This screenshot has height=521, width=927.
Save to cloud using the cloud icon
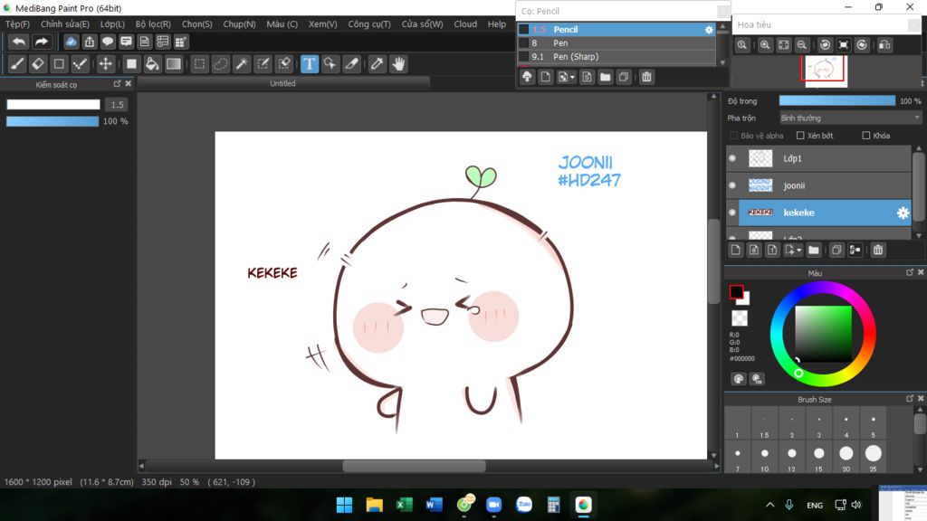(x=71, y=42)
